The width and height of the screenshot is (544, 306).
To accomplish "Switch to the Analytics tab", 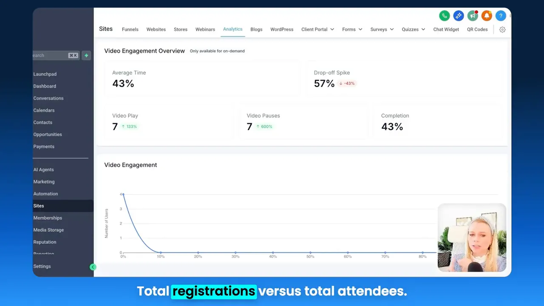I will pos(232,29).
